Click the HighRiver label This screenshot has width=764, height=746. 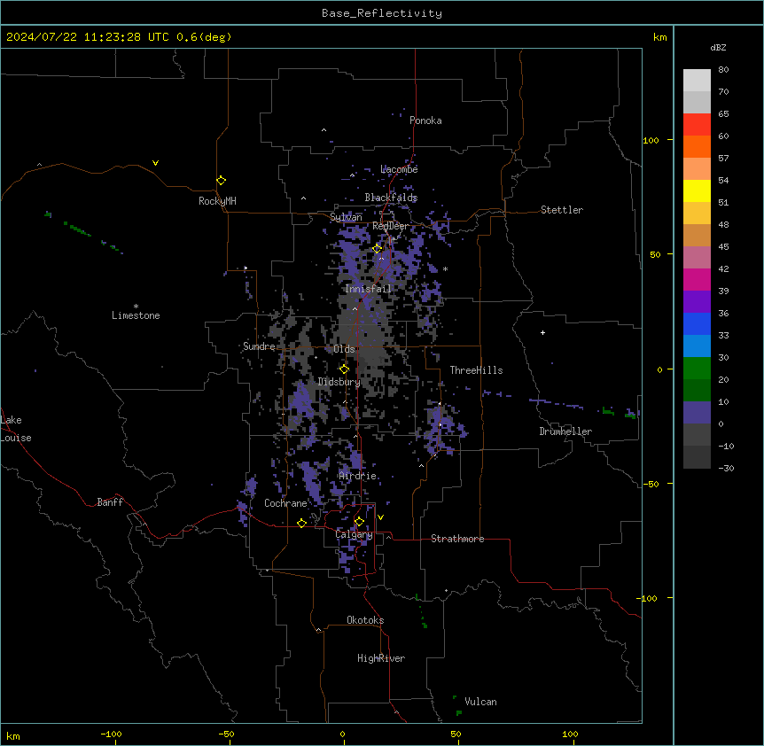coord(381,658)
